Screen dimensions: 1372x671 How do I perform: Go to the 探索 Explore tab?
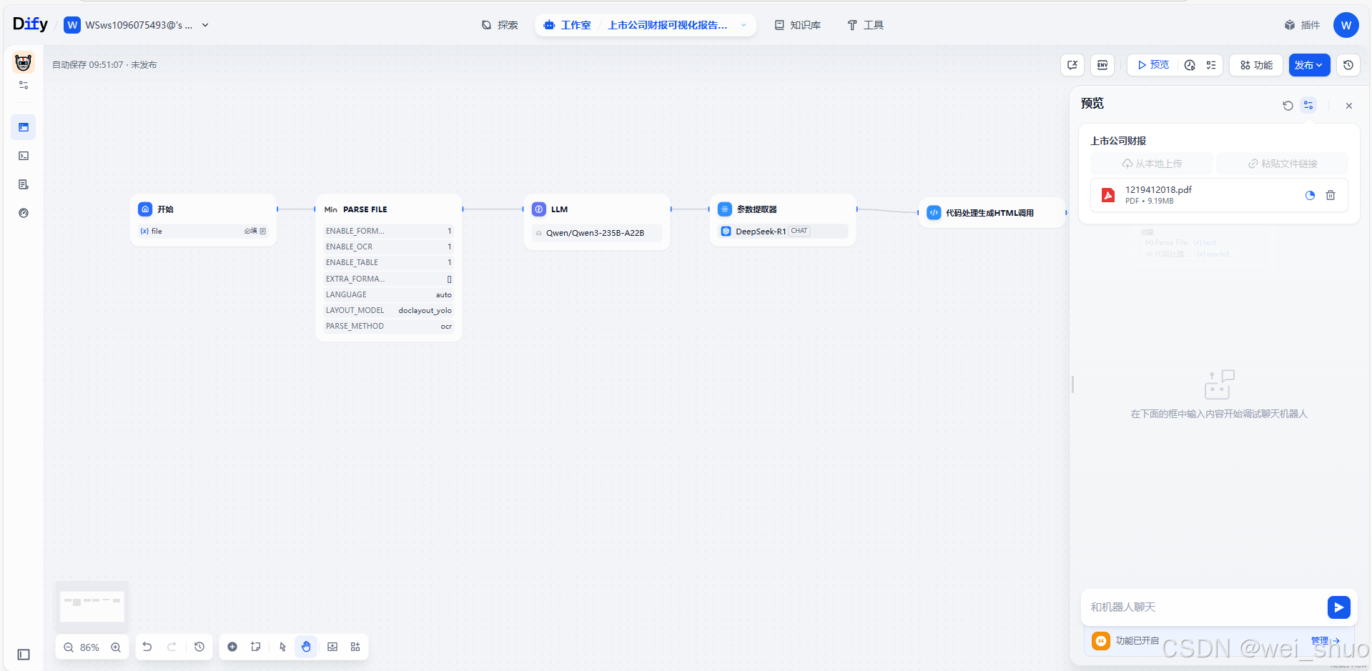(x=500, y=25)
